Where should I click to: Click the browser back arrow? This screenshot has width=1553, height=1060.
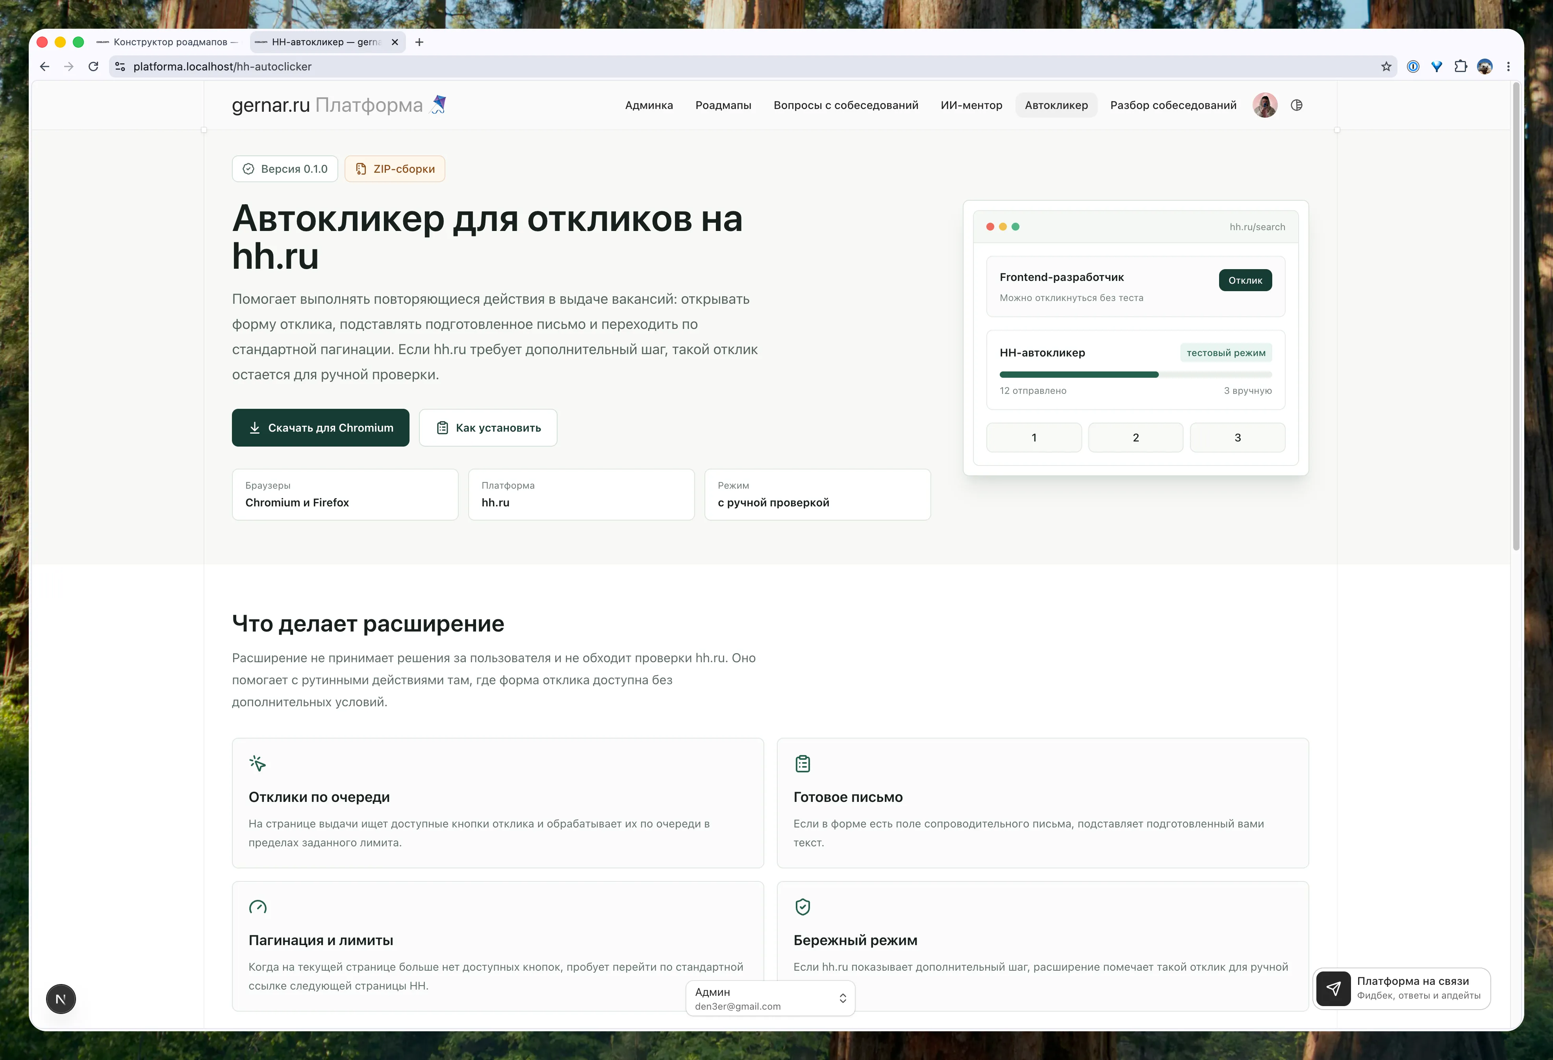(45, 66)
